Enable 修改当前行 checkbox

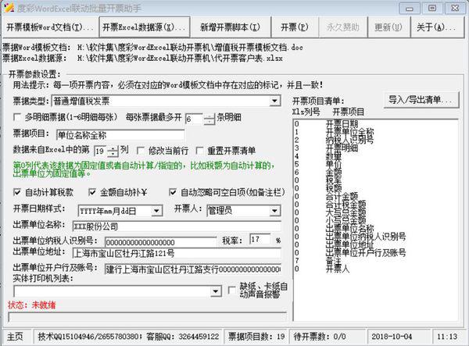click(141, 151)
